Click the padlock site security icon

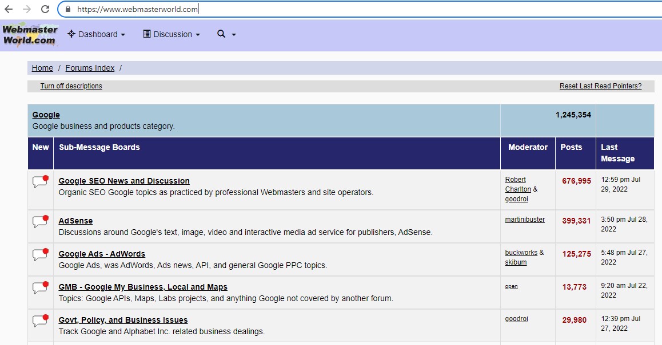[x=67, y=9]
